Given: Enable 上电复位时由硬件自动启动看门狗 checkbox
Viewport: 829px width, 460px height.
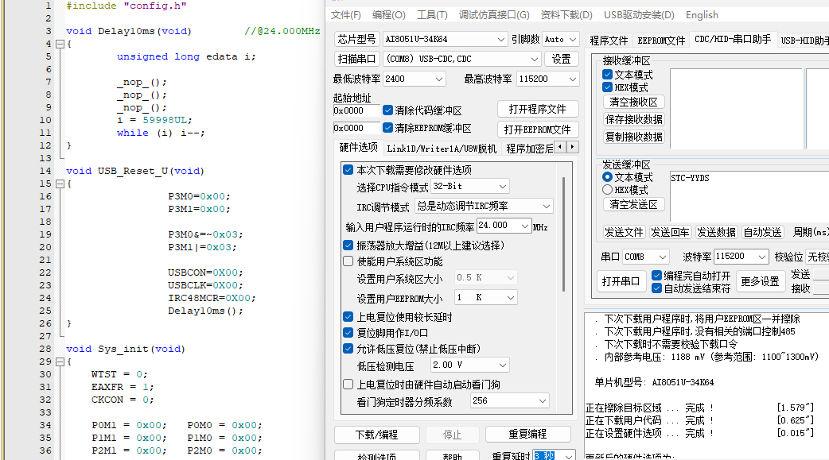Looking at the screenshot, I should click(348, 384).
